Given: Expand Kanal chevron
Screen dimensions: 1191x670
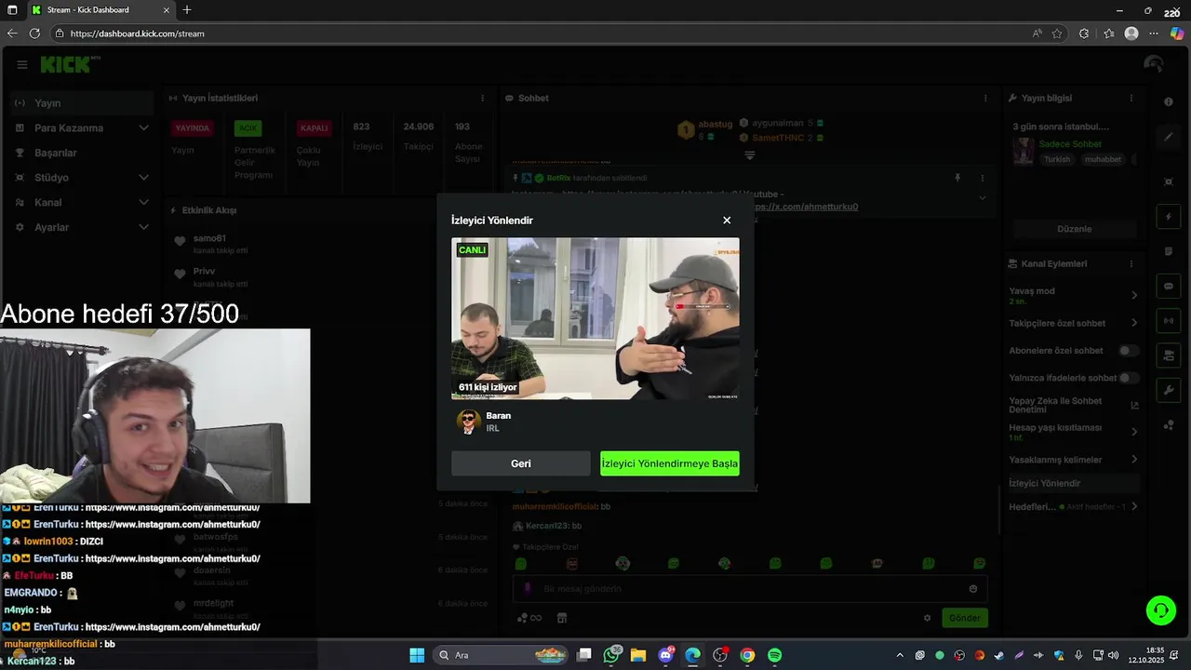Looking at the screenshot, I should pyautogui.click(x=143, y=203).
